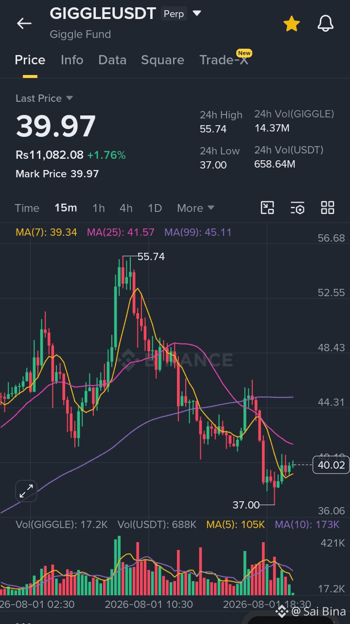Open the grid layout icon

[328, 208]
